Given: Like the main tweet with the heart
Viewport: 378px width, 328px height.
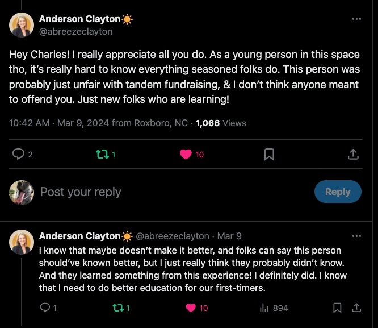Looking at the screenshot, I should click(x=186, y=154).
